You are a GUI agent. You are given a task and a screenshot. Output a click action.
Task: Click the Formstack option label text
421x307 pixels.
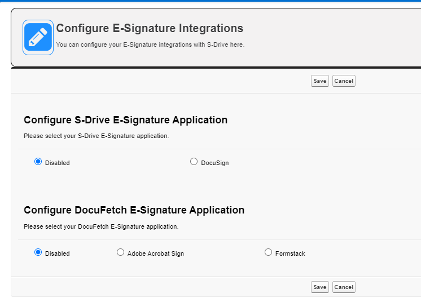(290, 254)
